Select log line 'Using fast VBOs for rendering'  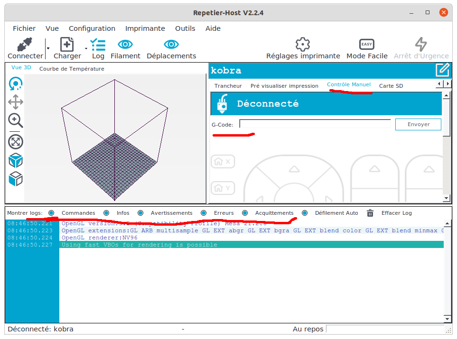tap(251, 245)
